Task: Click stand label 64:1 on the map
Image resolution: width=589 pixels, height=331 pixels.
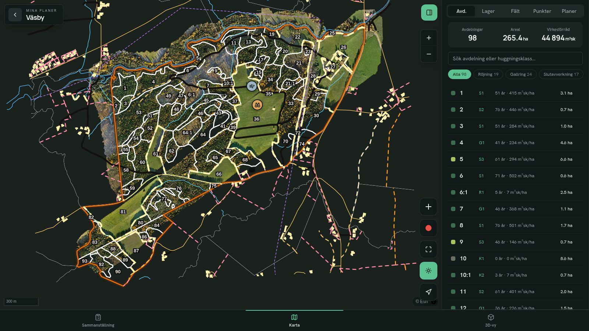Action: [x=187, y=133]
